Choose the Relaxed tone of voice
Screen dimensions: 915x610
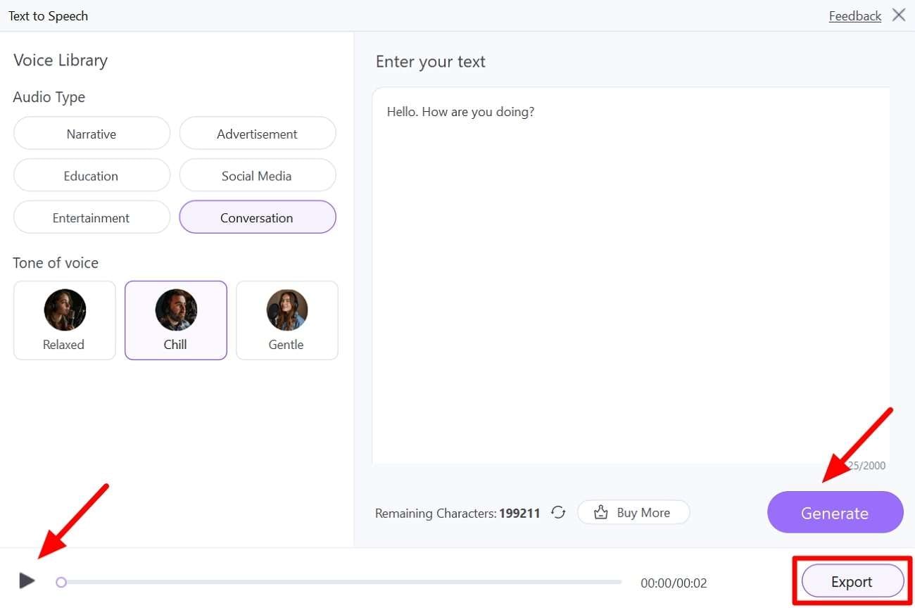point(64,321)
